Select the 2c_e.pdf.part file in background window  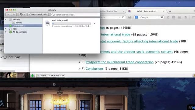(10, 57)
